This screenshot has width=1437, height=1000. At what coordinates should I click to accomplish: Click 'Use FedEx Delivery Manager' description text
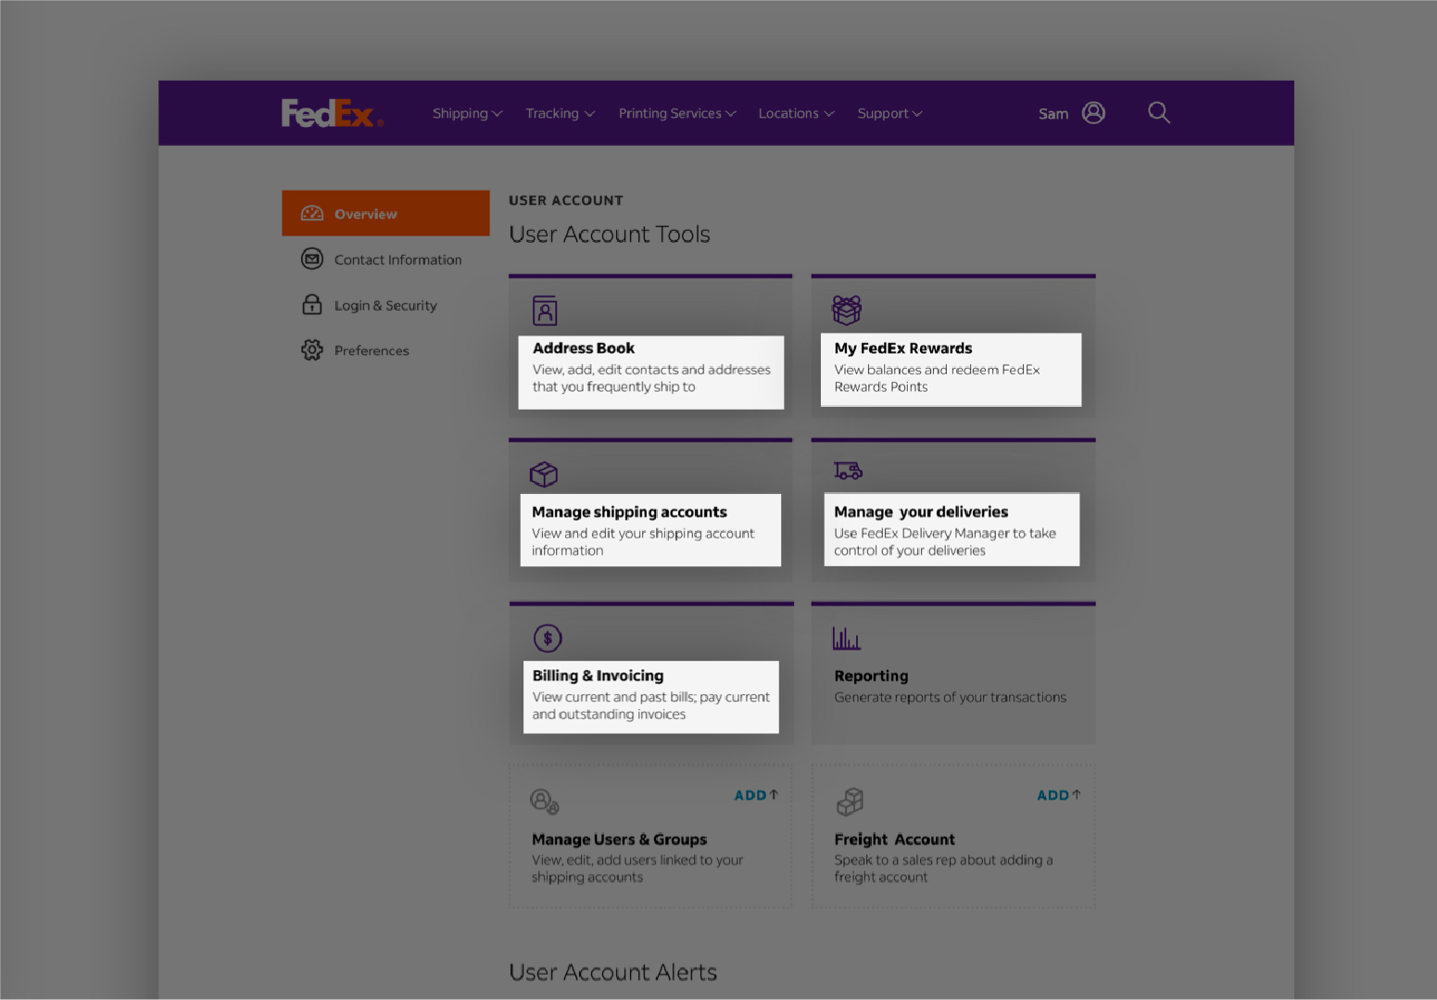(945, 542)
